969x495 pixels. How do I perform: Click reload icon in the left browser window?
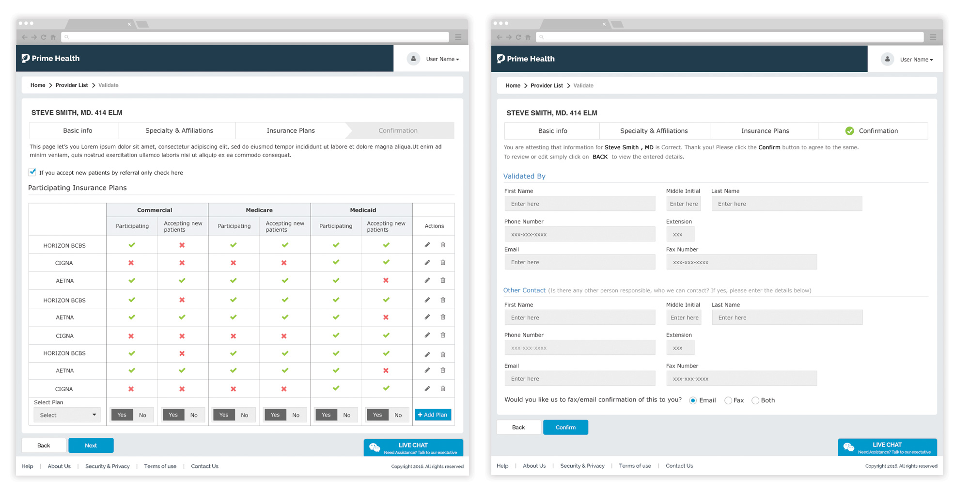[44, 37]
